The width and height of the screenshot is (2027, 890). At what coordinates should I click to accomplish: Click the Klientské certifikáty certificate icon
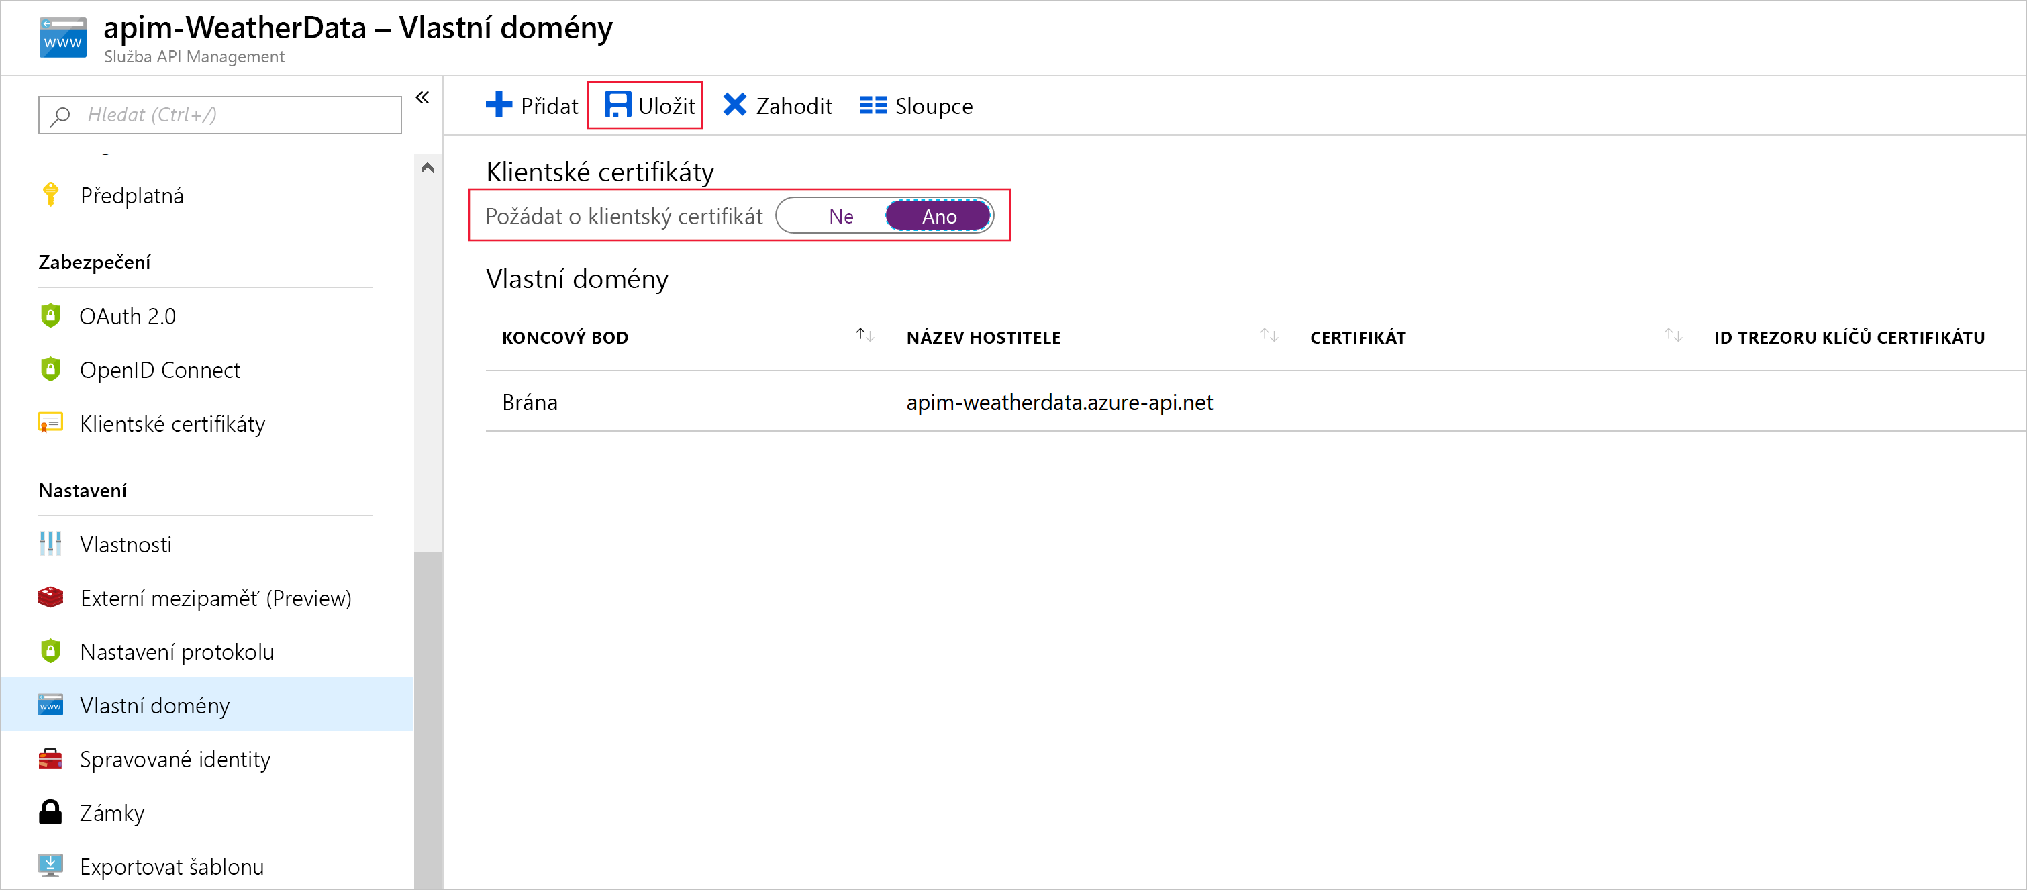(50, 423)
